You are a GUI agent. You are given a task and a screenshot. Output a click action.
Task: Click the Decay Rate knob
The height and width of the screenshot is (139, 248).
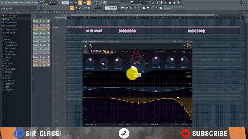[156, 61]
